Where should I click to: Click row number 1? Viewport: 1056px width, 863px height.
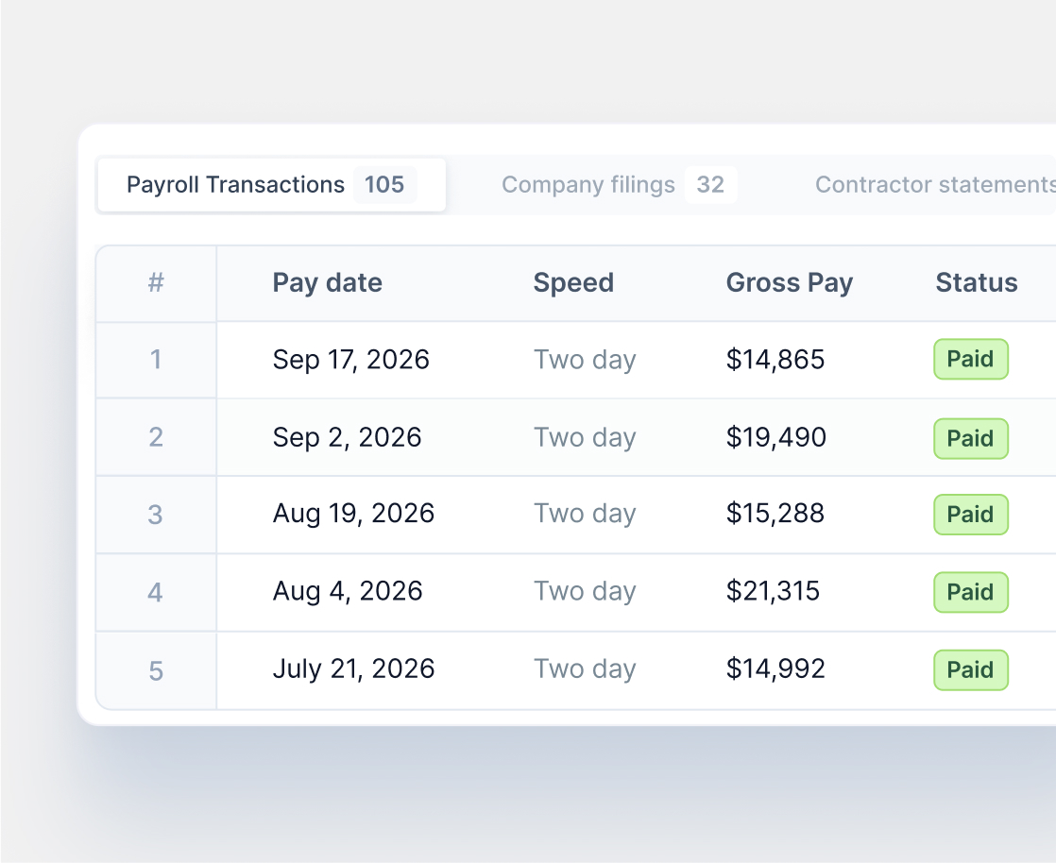(x=156, y=360)
